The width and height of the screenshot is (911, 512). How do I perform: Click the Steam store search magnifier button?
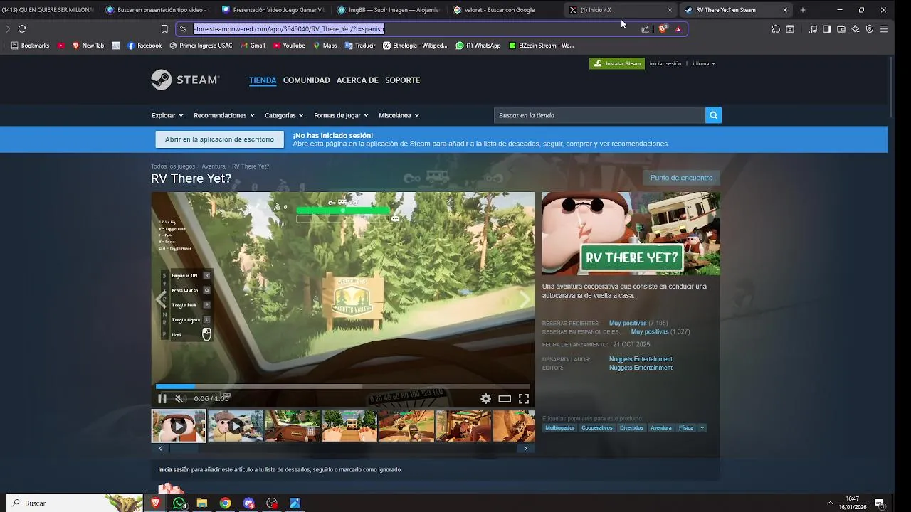[x=713, y=115]
